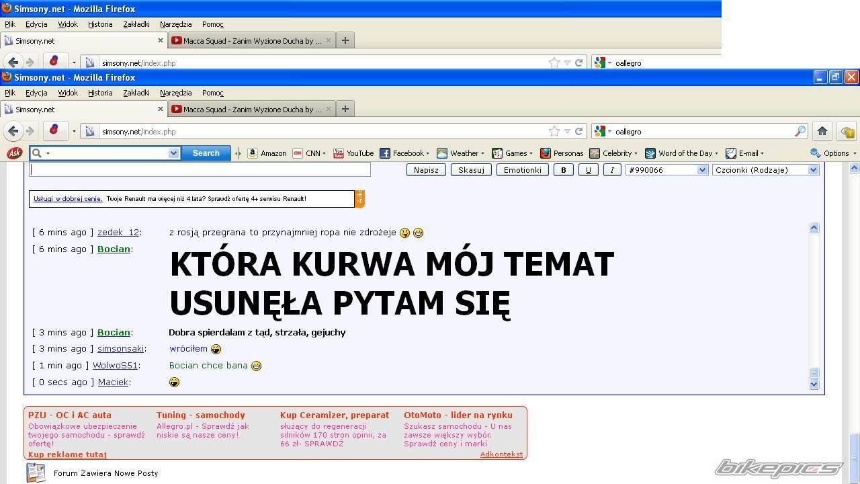
Task: Click the search magnifier in Google box
Action: [800, 131]
